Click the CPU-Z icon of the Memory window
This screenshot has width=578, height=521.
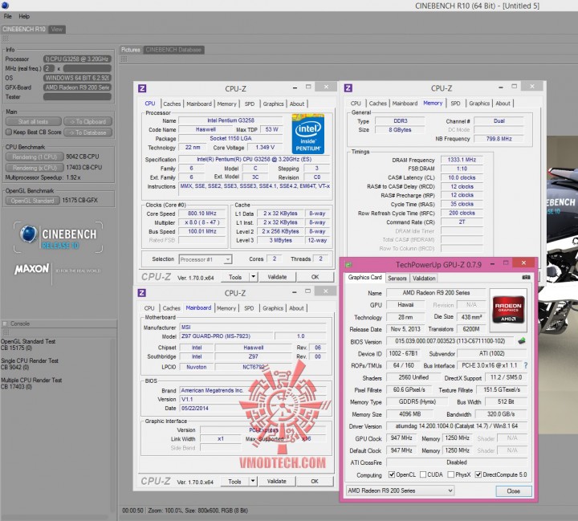pyautogui.click(x=348, y=88)
